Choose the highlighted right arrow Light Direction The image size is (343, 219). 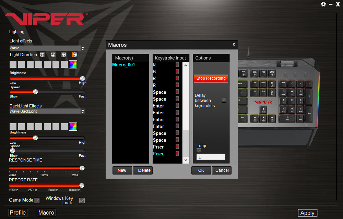[74, 55]
